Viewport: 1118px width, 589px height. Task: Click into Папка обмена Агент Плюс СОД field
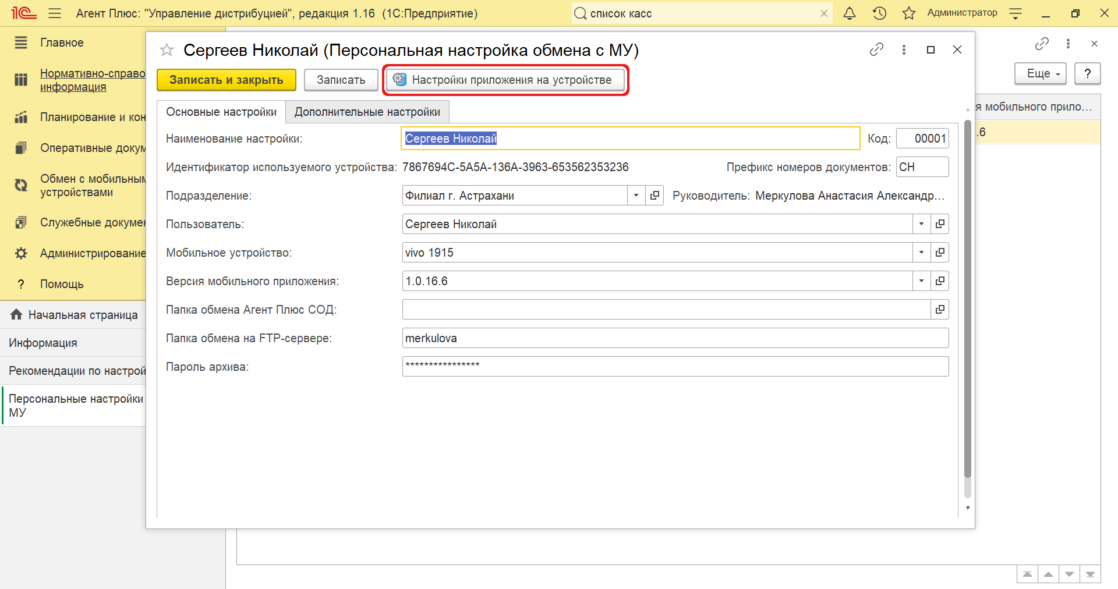point(666,310)
